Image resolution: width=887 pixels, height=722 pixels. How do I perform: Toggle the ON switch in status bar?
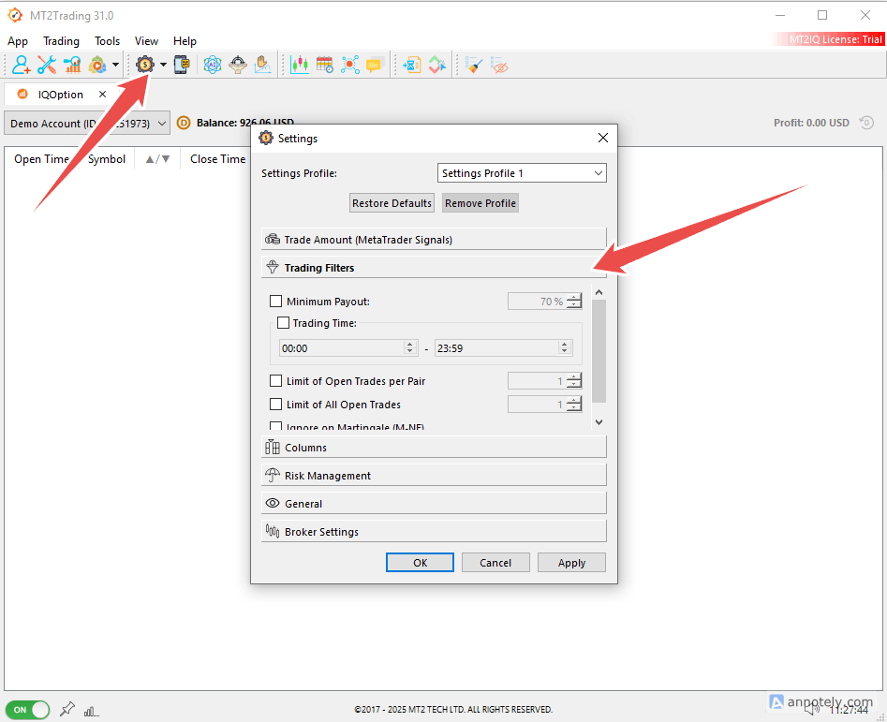click(28, 710)
